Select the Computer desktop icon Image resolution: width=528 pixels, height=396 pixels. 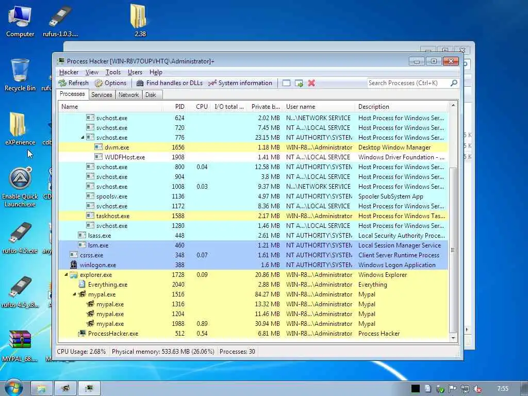[x=20, y=21]
